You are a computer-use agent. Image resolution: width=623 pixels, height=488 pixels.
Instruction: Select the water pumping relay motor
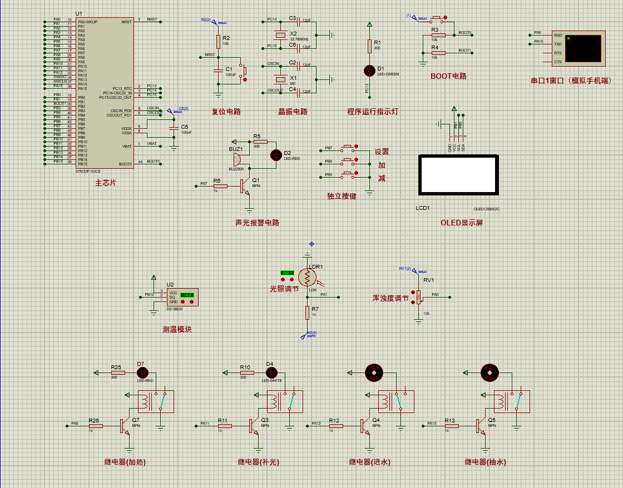(489, 373)
